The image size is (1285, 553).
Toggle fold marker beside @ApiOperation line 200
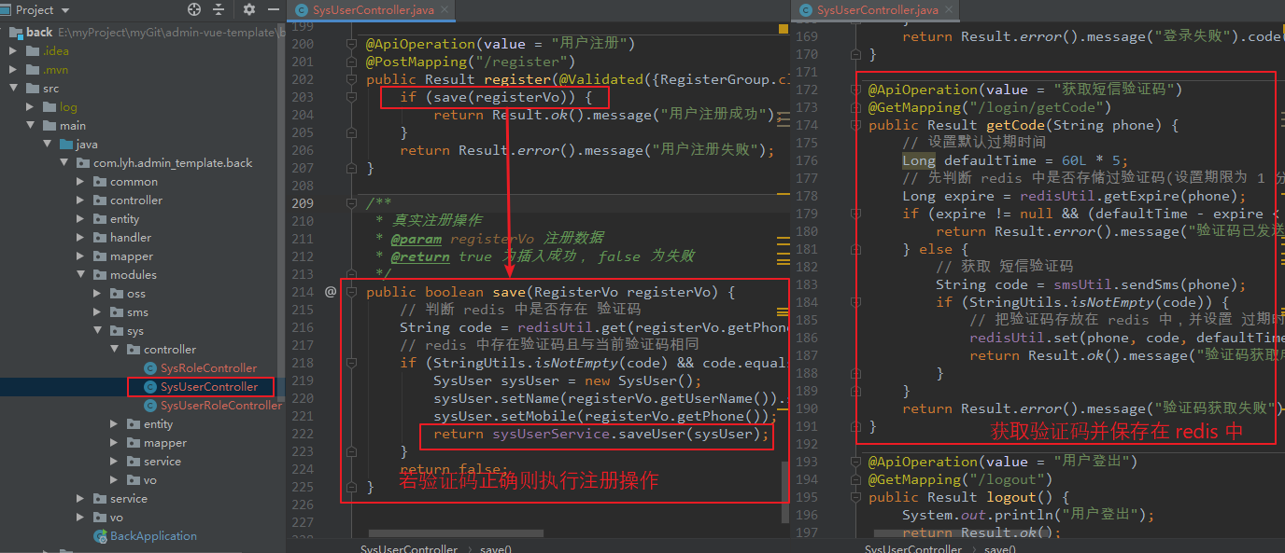(352, 44)
